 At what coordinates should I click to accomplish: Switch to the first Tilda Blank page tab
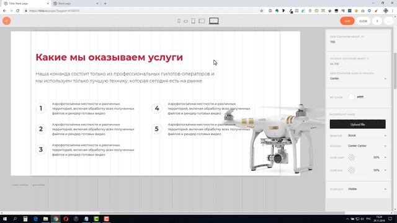pyautogui.click(x=25, y=4)
